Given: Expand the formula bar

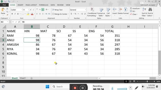Looking at the screenshot, I should click(159, 22).
